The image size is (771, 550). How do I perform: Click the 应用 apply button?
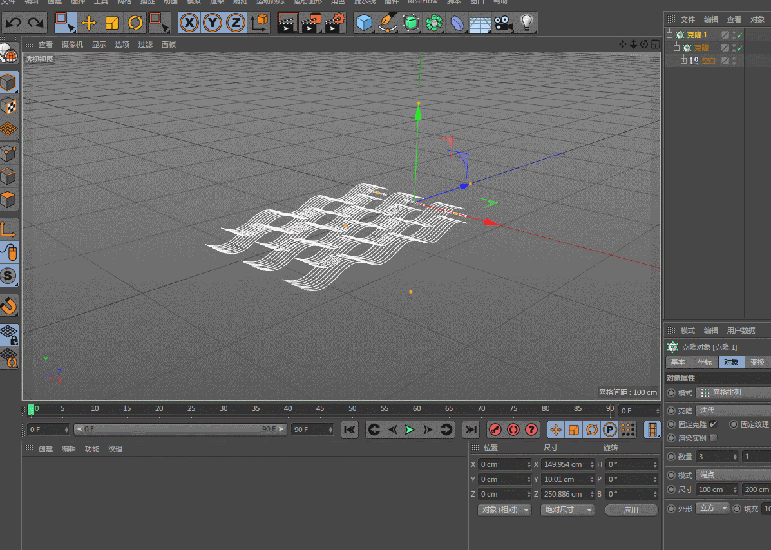pos(631,509)
